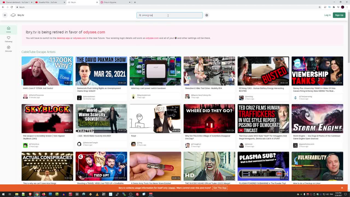Click the Log In link
The width and height of the screenshot is (350, 197).
(x=327, y=15)
